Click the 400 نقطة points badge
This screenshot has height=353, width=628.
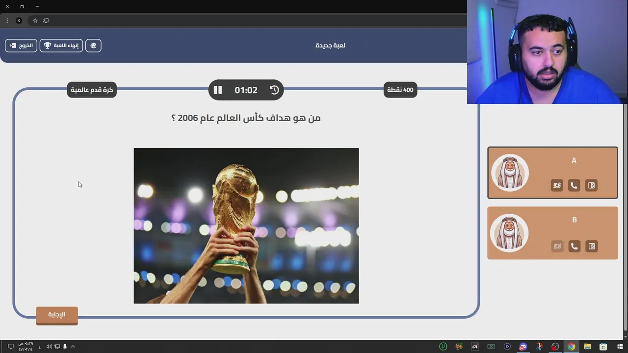point(400,90)
